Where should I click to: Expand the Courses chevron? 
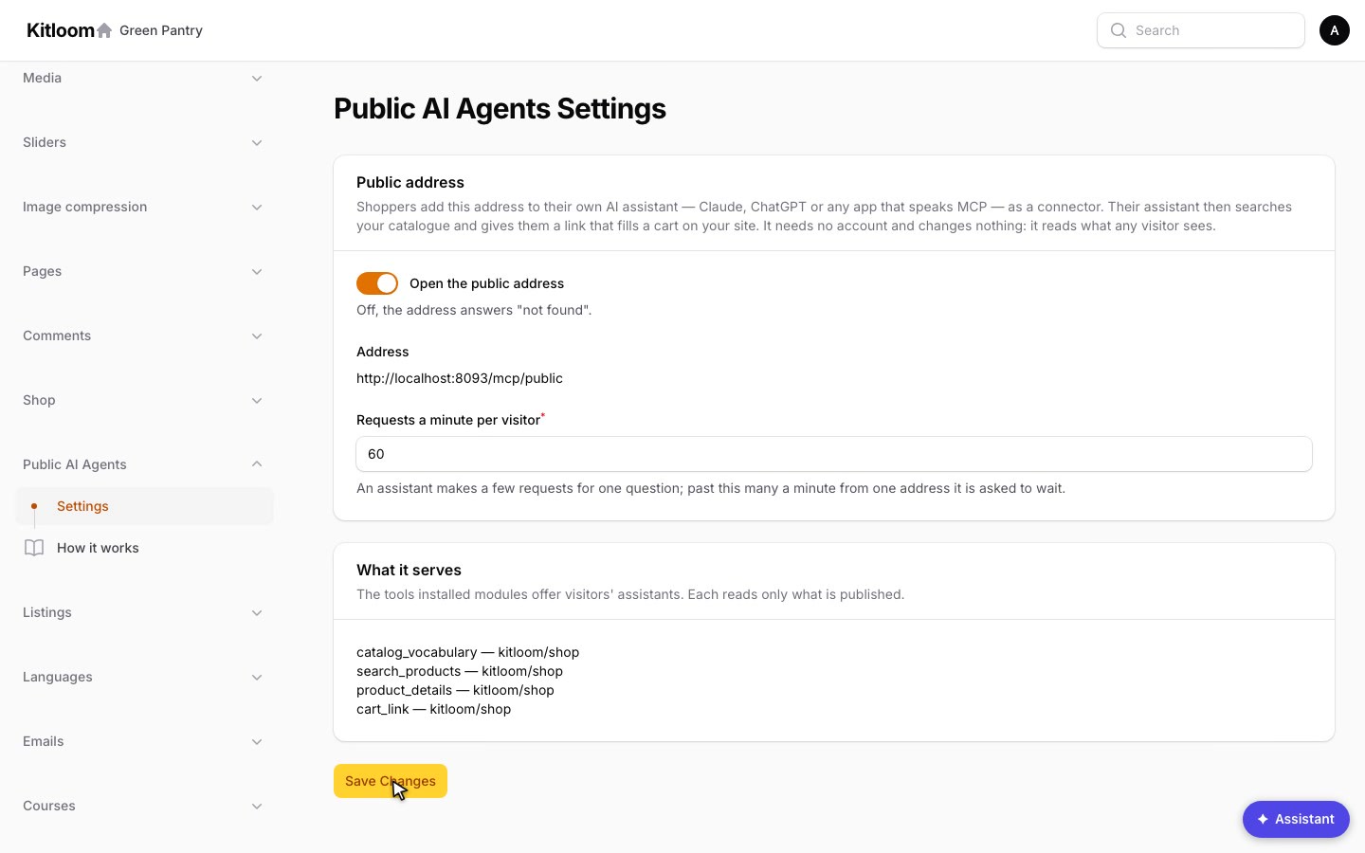257,807
